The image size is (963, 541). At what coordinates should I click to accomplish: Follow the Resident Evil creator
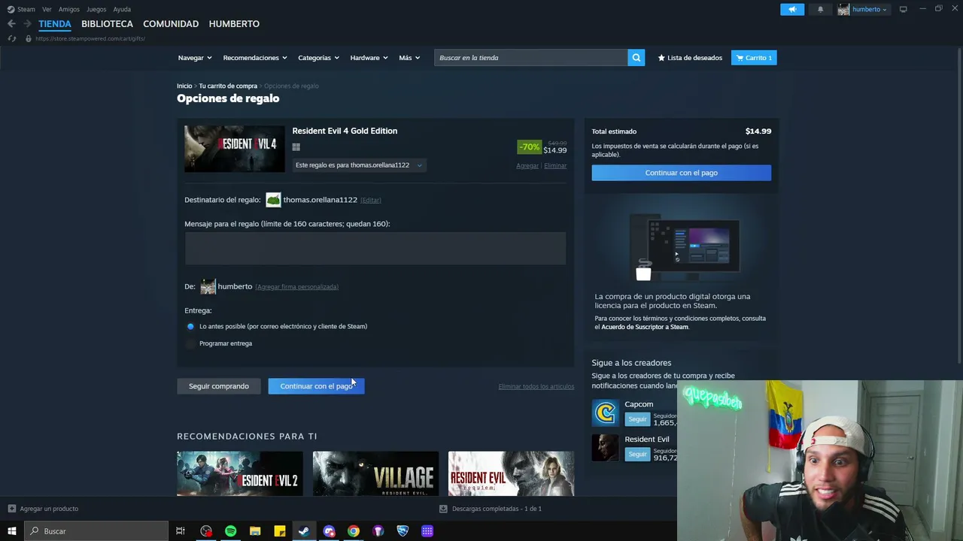(x=637, y=455)
